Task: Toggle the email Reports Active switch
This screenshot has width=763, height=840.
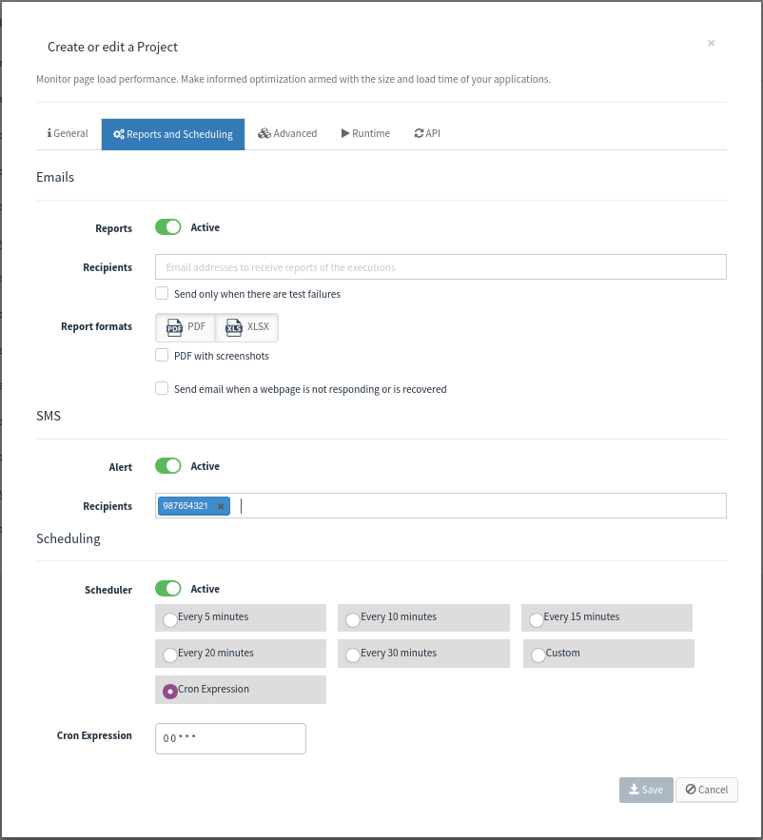Action: pyautogui.click(x=168, y=227)
